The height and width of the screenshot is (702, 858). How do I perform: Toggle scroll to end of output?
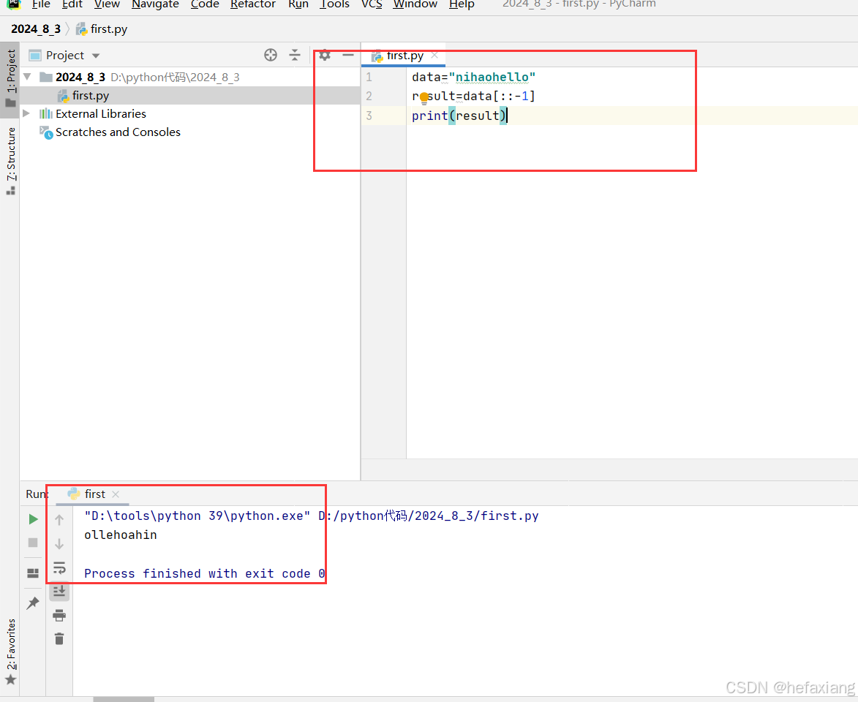click(59, 591)
